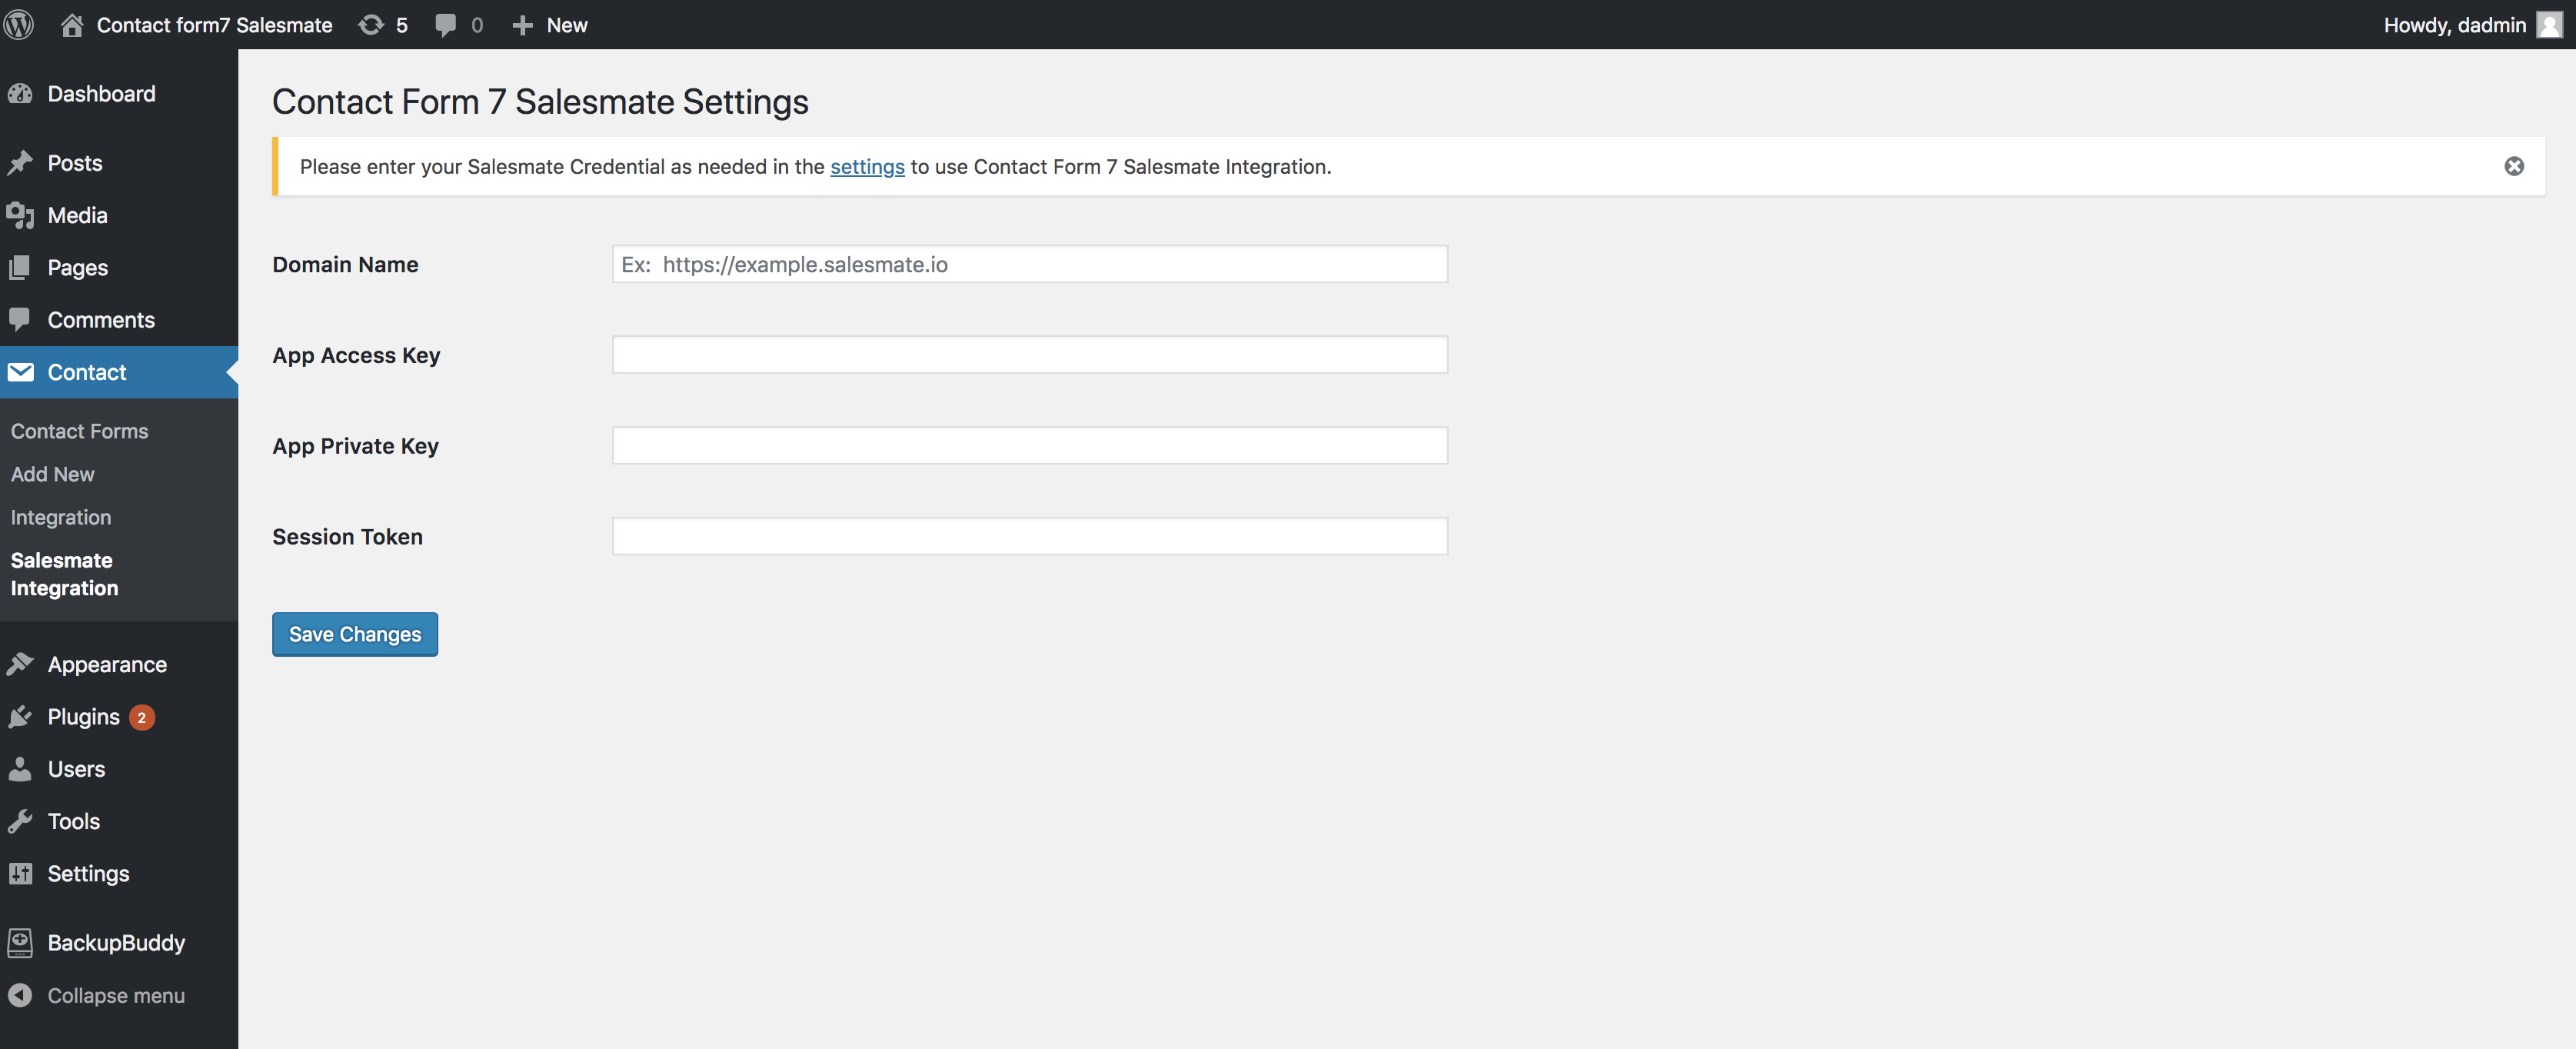The height and width of the screenshot is (1049, 2576).
Task: Click the settings link in notice
Action: tap(867, 167)
